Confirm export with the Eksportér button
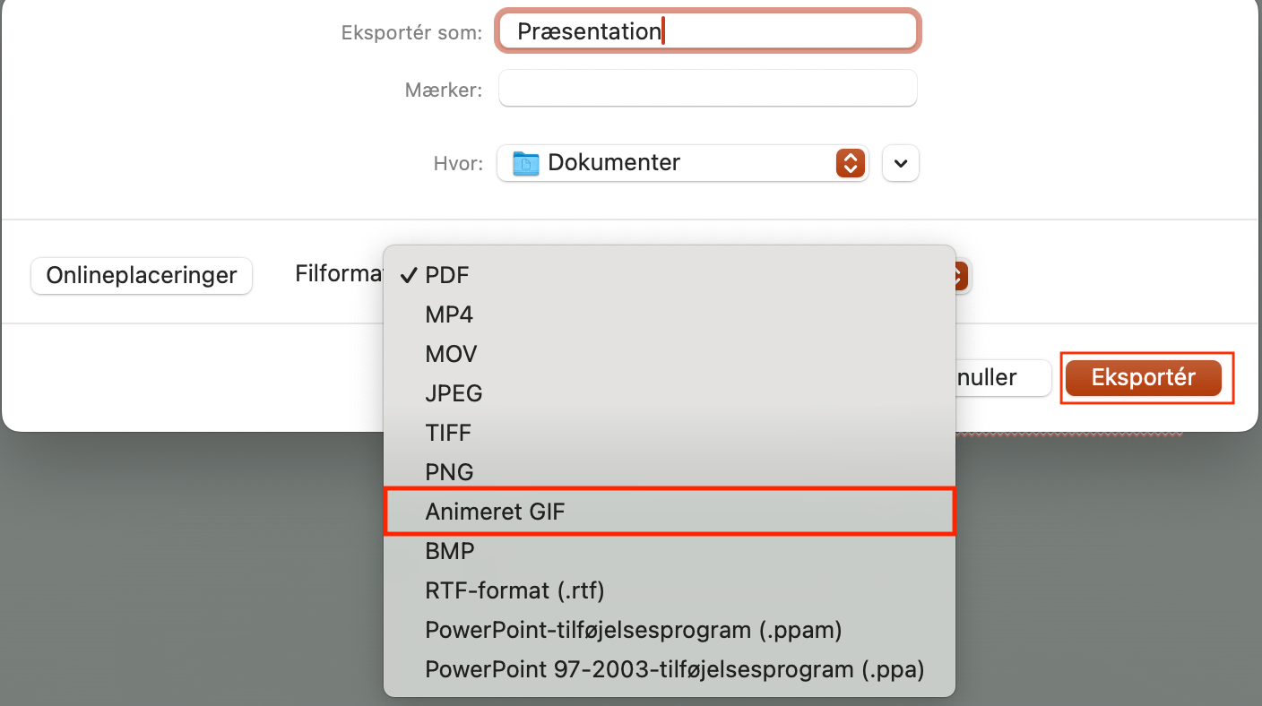Viewport: 1262px width, 706px height. click(1146, 377)
